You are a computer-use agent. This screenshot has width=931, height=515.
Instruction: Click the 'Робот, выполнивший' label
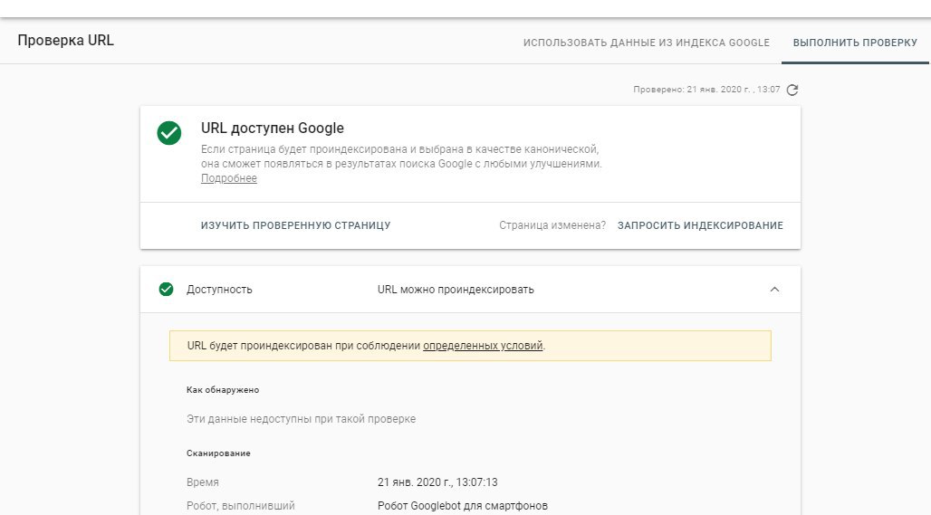tap(241, 506)
